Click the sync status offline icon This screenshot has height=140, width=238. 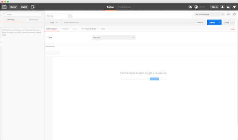coord(196,7)
